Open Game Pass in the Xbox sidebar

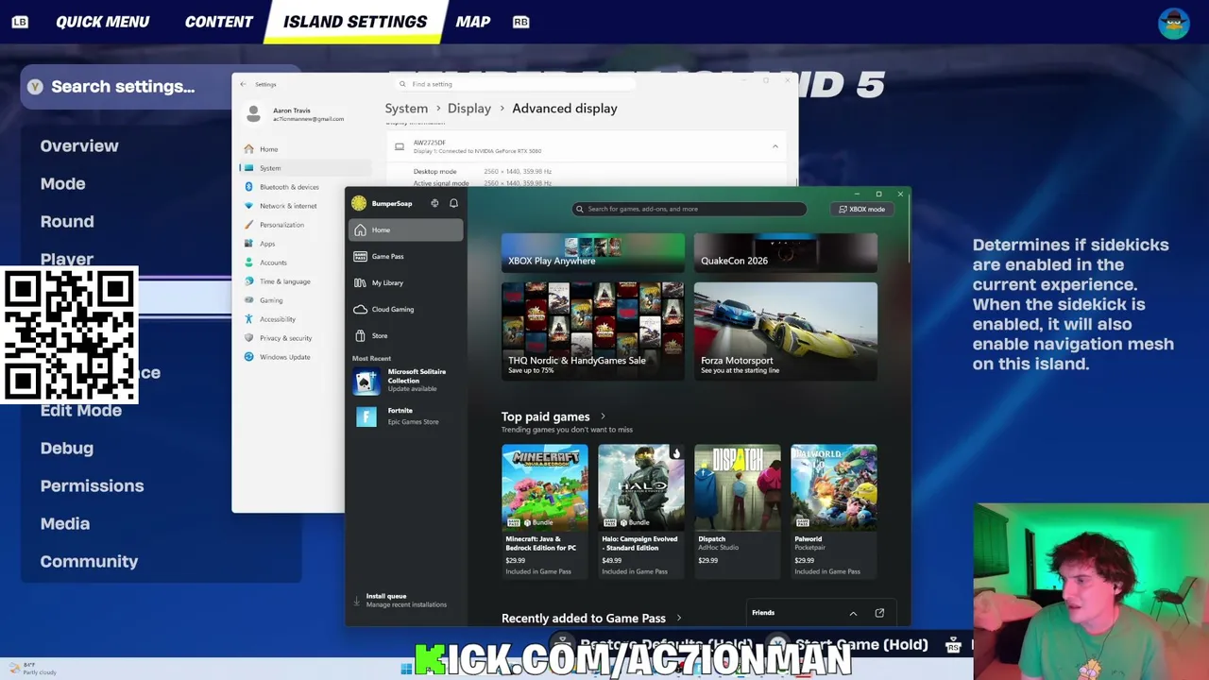click(406, 256)
